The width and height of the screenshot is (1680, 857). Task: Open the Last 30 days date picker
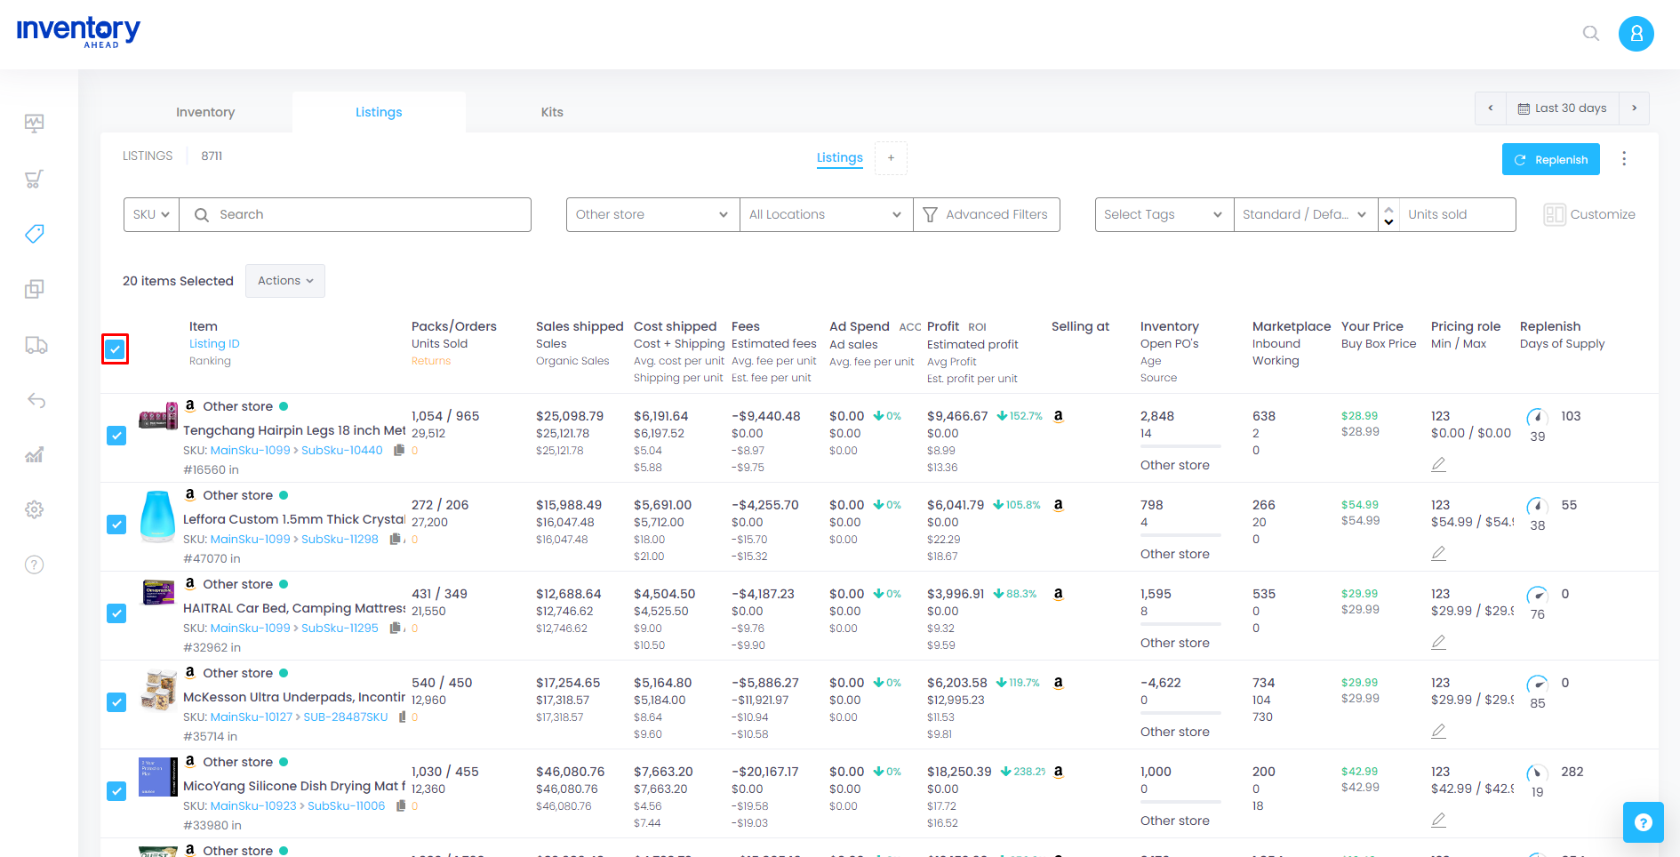click(x=1563, y=108)
